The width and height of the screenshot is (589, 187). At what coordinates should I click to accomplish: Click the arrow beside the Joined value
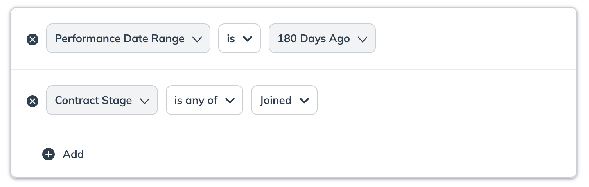click(x=304, y=101)
